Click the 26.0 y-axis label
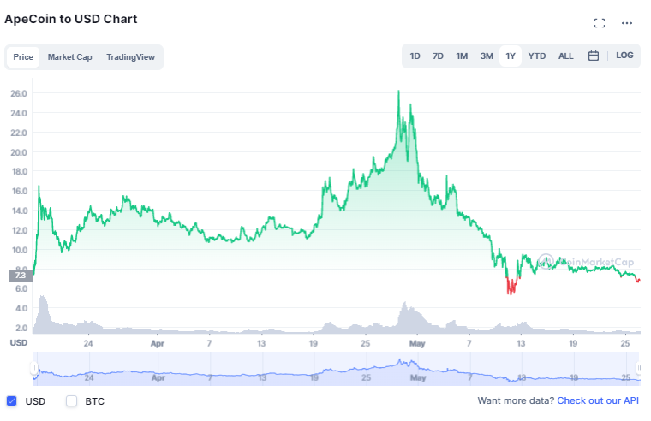Image resolution: width=651 pixels, height=421 pixels. (x=19, y=93)
